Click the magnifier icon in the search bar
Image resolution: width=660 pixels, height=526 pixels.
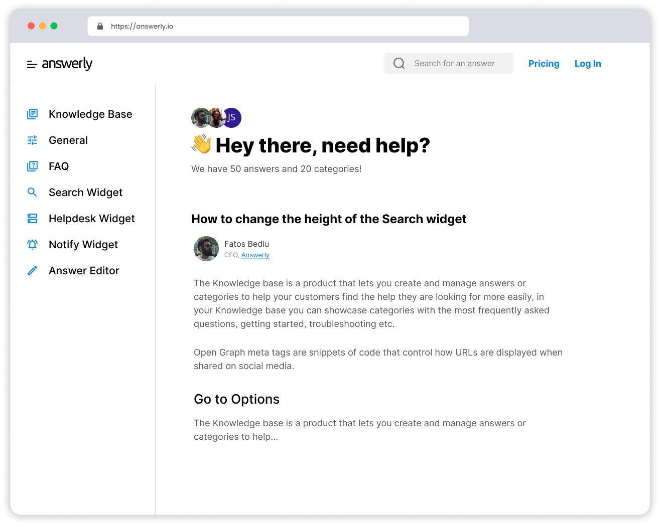click(399, 63)
